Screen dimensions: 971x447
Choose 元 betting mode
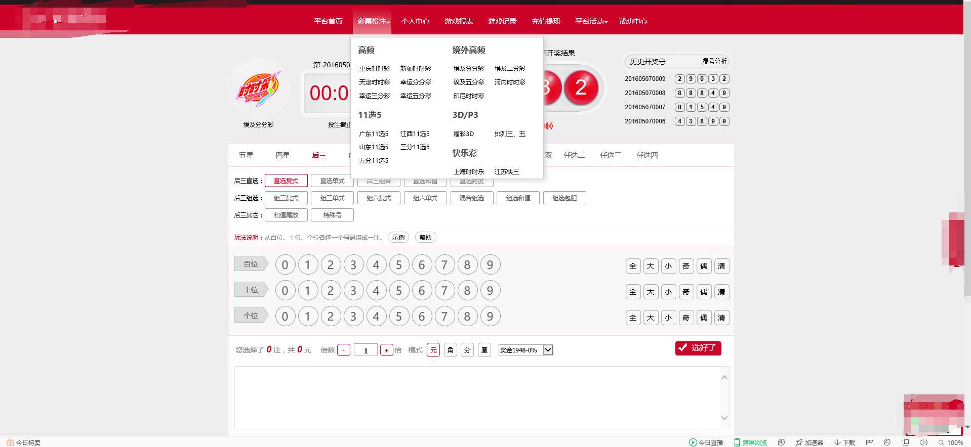(433, 350)
